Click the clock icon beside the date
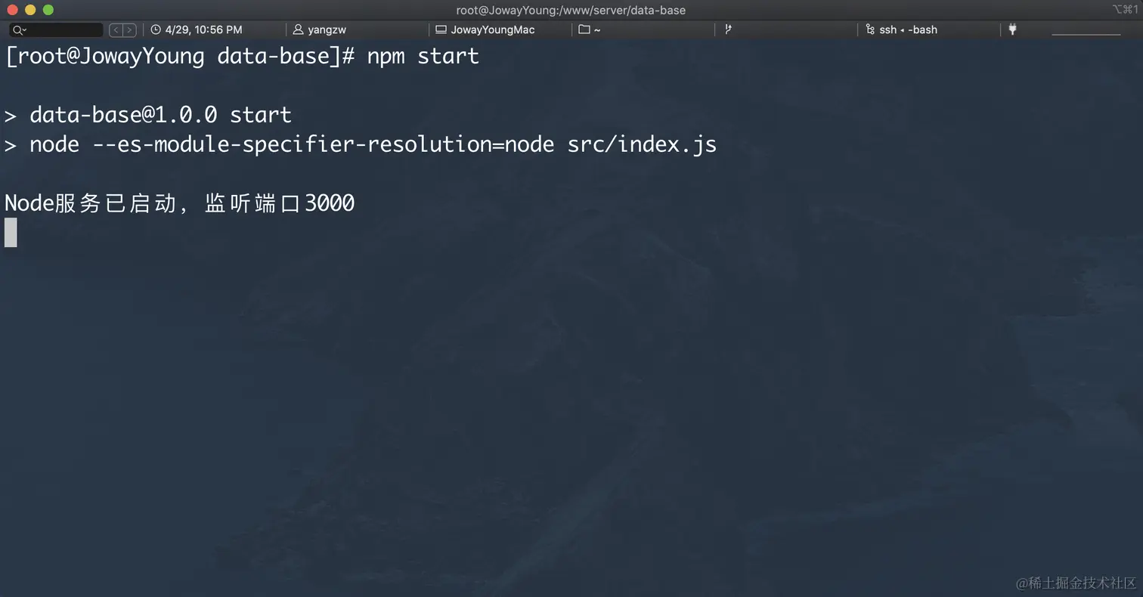The image size is (1143, 597). pyautogui.click(x=156, y=30)
